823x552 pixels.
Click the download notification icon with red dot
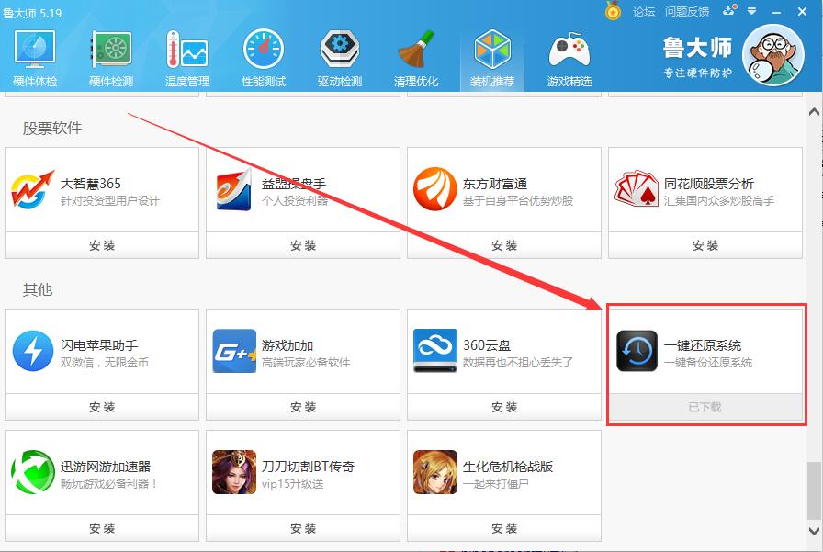point(728,11)
